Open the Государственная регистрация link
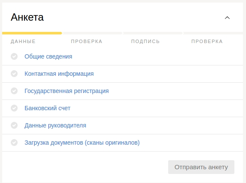246x183 pixels. [67, 91]
